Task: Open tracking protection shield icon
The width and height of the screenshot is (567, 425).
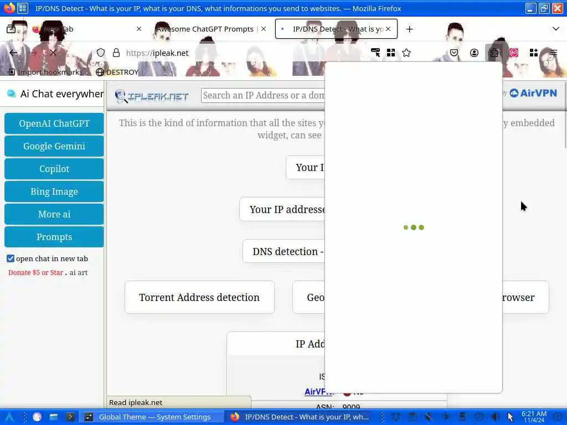Action: pos(101,53)
